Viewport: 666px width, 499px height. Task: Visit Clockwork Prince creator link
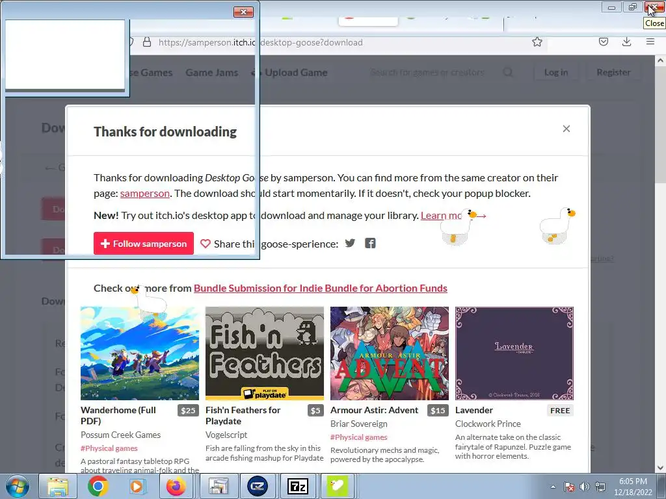coord(488,424)
